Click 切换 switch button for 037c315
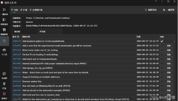 [x=169, y=50]
